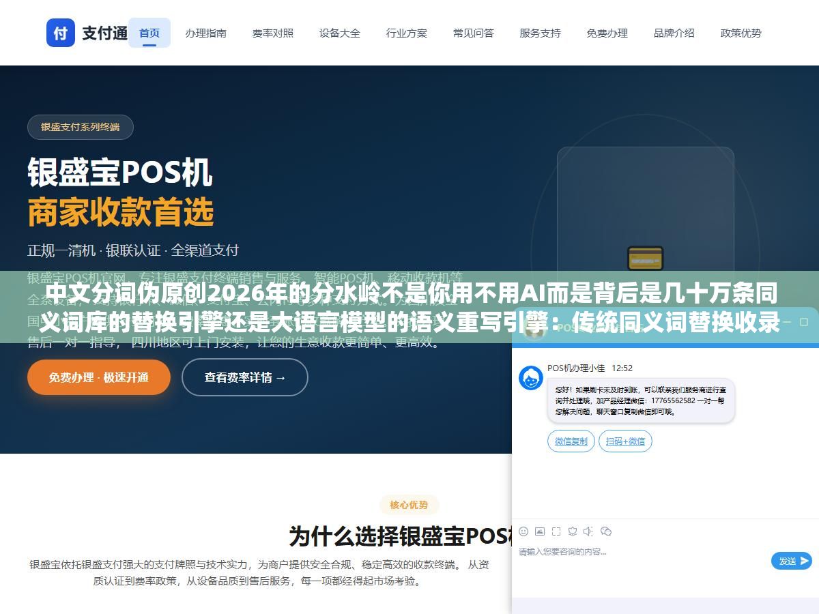Click the send image icon in chat

pos(540,531)
